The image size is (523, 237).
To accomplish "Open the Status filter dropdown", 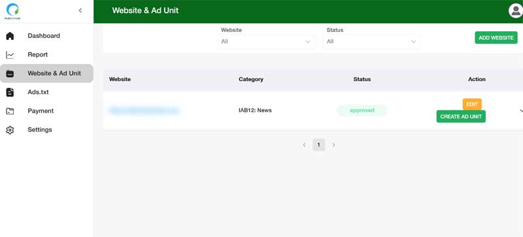I will pyautogui.click(x=371, y=42).
